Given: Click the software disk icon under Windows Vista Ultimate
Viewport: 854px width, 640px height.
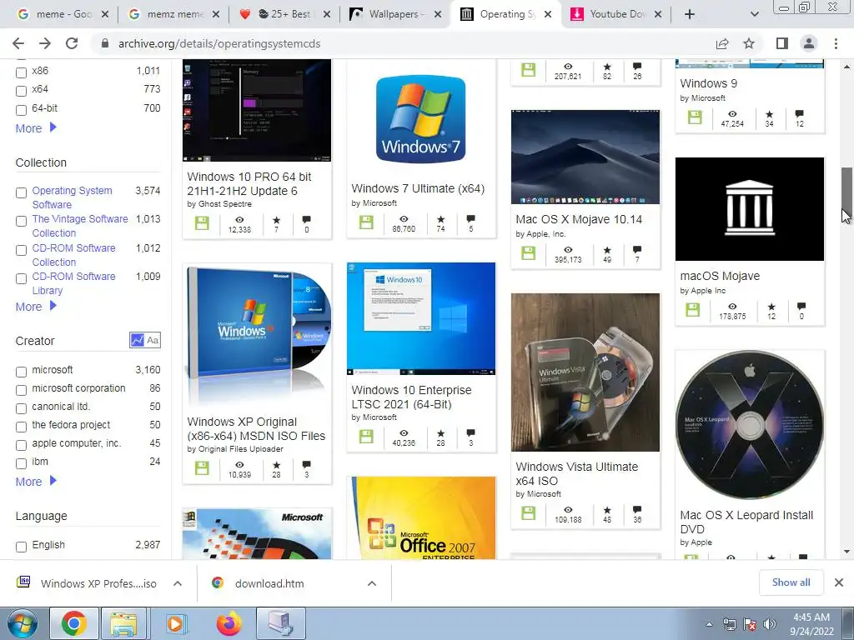Looking at the screenshot, I should tap(528, 512).
